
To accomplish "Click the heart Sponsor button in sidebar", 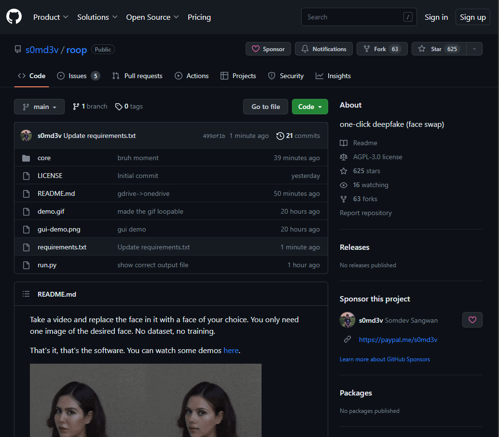I will (472, 320).
